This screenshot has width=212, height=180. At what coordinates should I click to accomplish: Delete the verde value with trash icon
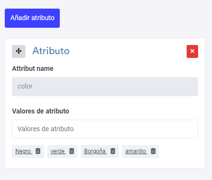click(x=72, y=151)
